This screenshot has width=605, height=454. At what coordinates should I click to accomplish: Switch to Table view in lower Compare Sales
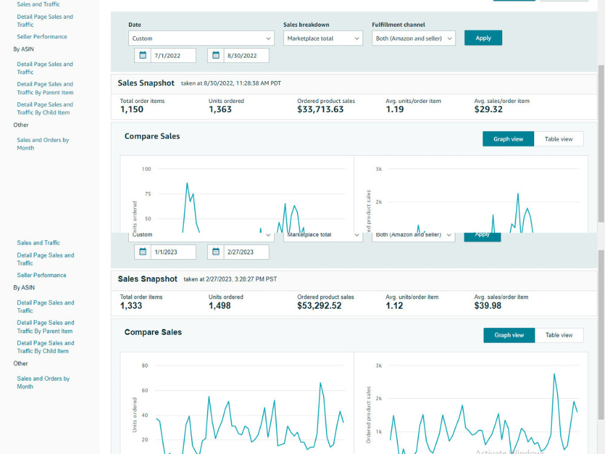558,335
